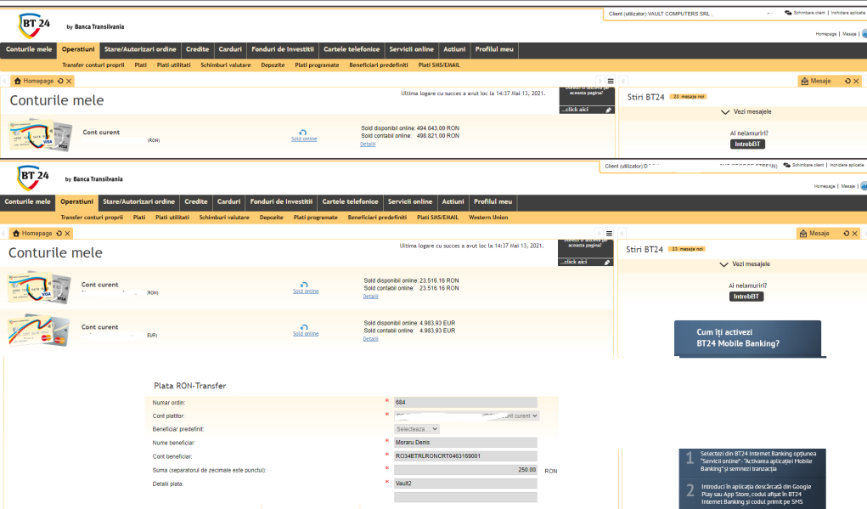This screenshot has width=867, height=509.
Task: Select 'Western Union' in the submenu
Action: (x=488, y=218)
